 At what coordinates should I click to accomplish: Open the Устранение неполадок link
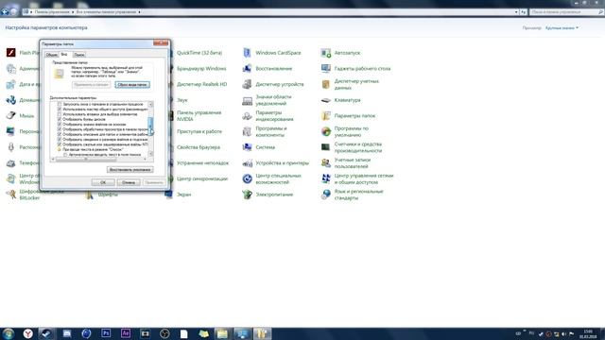tap(202, 163)
